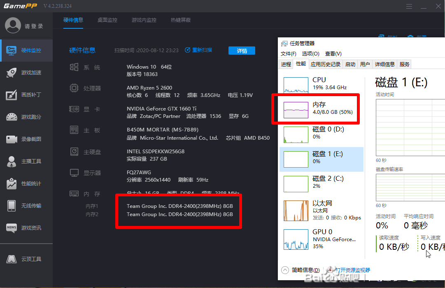Open the 云顶工具 sidebar icon
This screenshot has height=288, width=445.
click(x=12, y=259)
